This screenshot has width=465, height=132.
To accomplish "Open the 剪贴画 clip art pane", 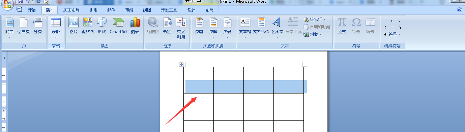I will pyautogui.click(x=88, y=26).
